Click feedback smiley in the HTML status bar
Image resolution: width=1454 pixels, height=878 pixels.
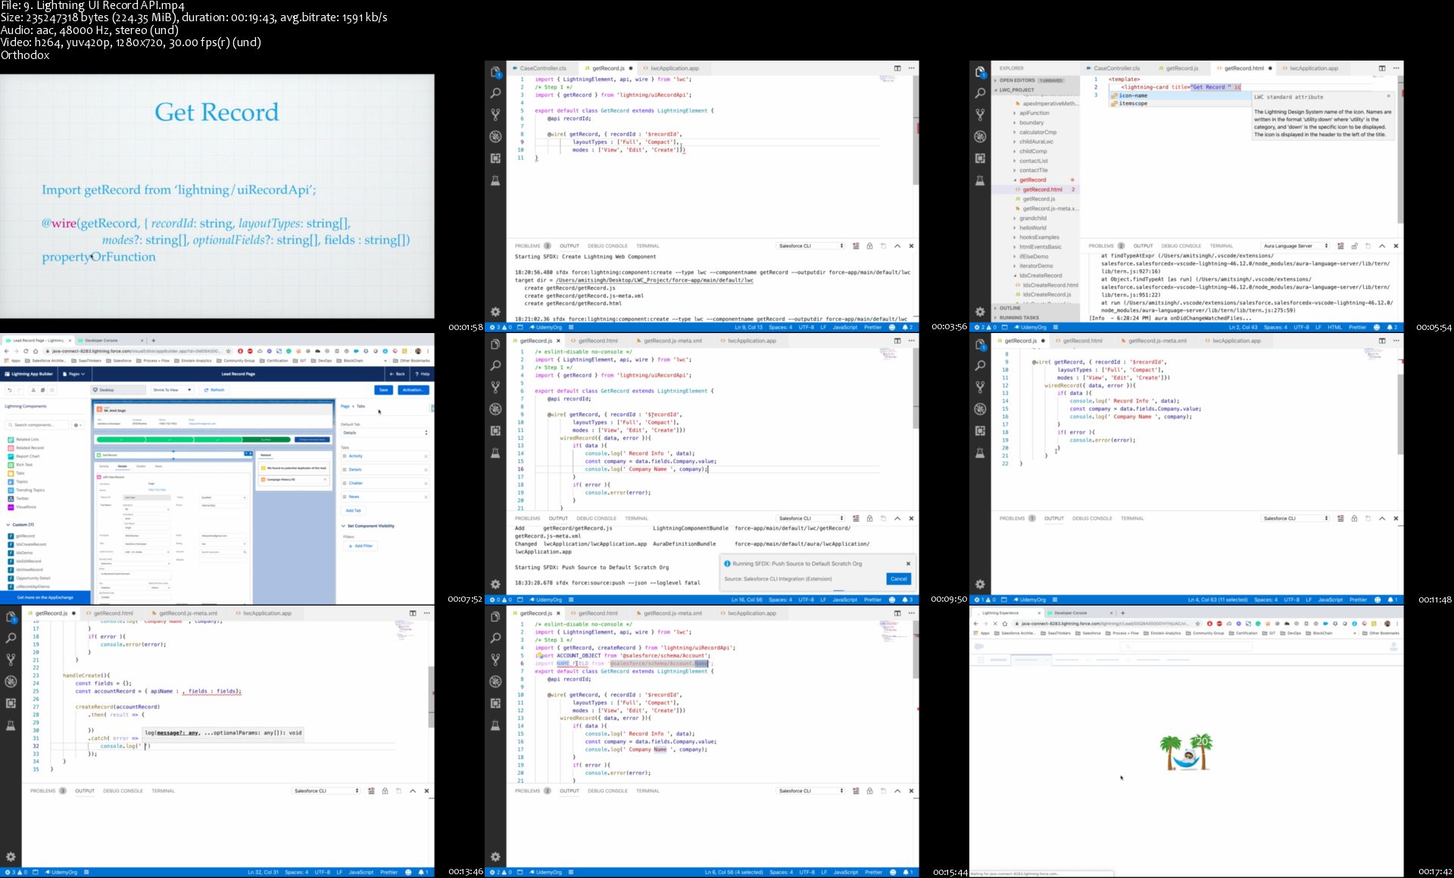tap(1377, 328)
